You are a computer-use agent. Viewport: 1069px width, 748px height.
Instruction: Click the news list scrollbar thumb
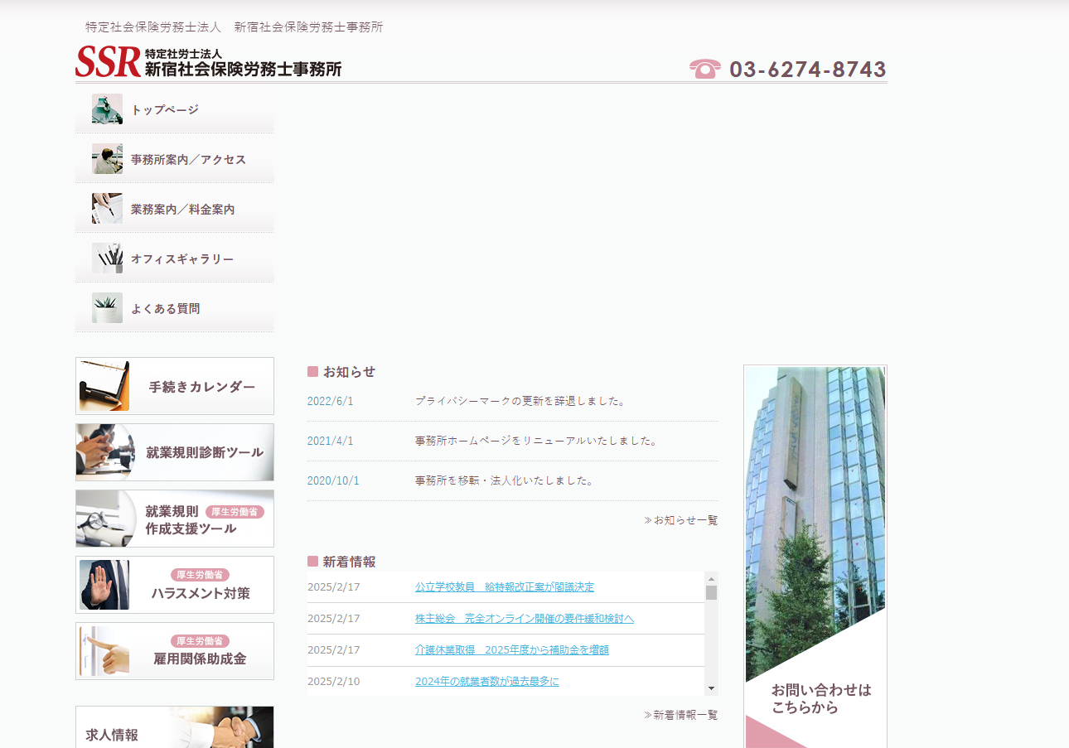pos(711,592)
